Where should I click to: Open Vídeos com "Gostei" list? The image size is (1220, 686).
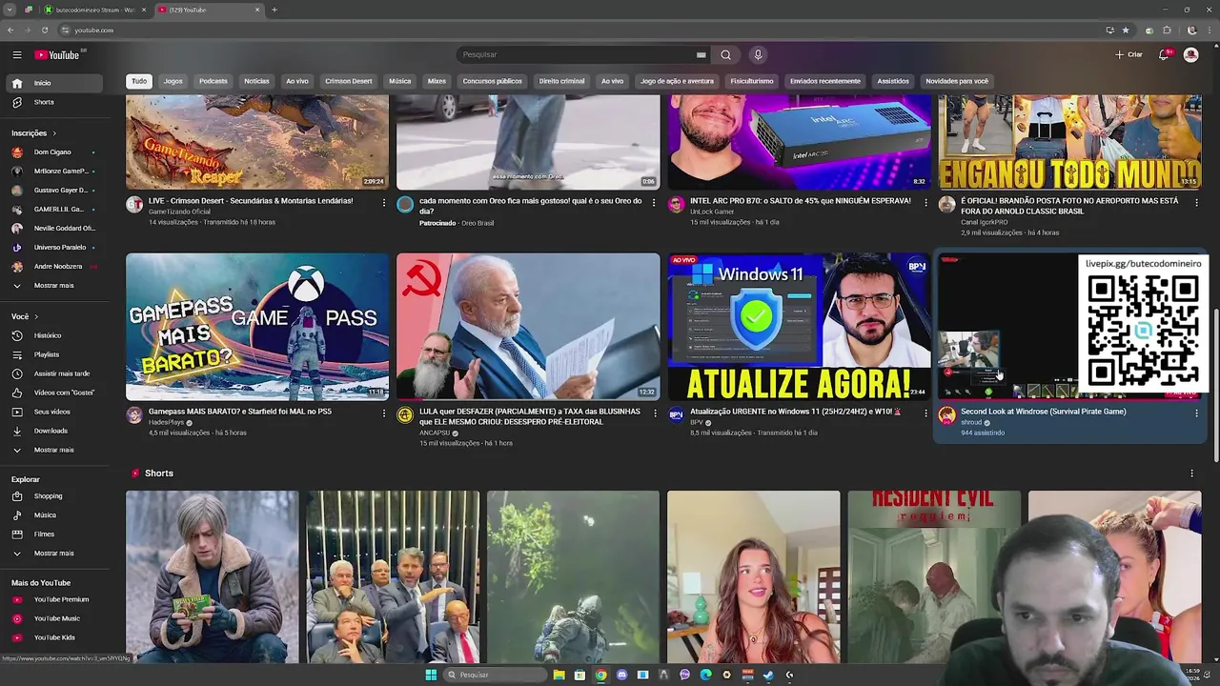pyautogui.click(x=55, y=393)
